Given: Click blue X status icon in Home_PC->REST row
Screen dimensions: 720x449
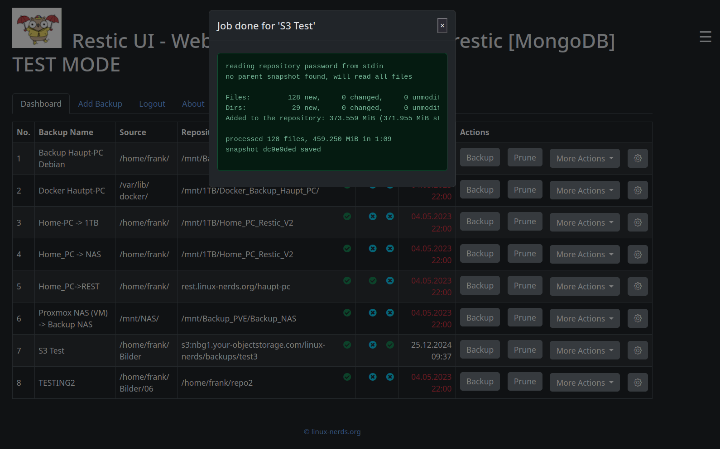Looking at the screenshot, I should pos(390,281).
